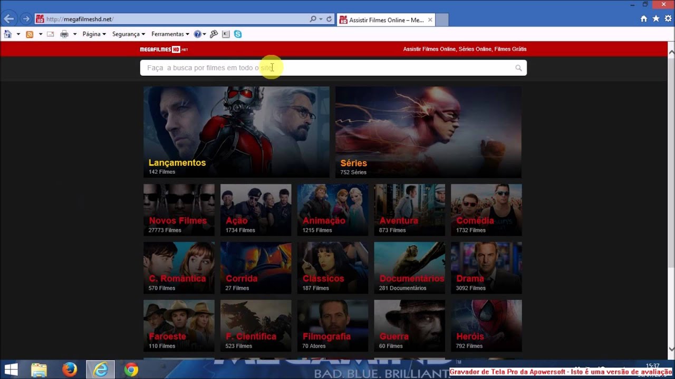Open Favorites star icon

656,18
